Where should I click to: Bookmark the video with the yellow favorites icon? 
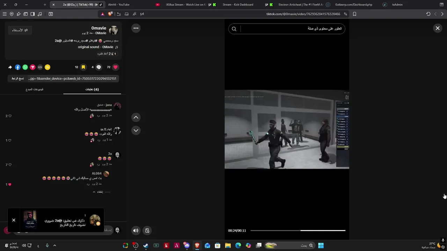pos(83,67)
